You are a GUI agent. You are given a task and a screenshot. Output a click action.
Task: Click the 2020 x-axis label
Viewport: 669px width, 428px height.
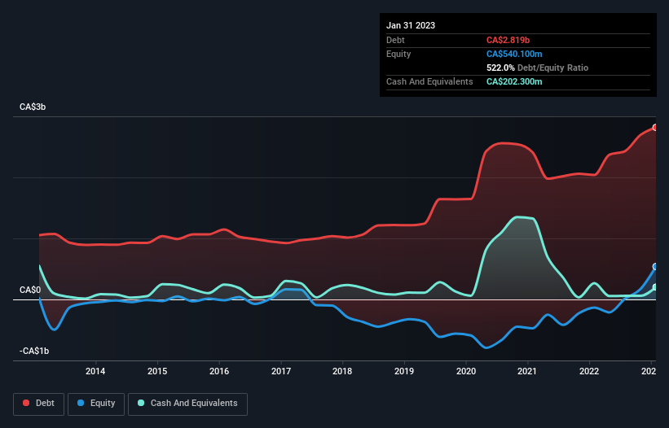point(466,371)
